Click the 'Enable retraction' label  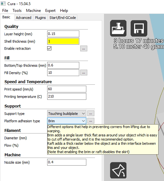coord(17,48)
